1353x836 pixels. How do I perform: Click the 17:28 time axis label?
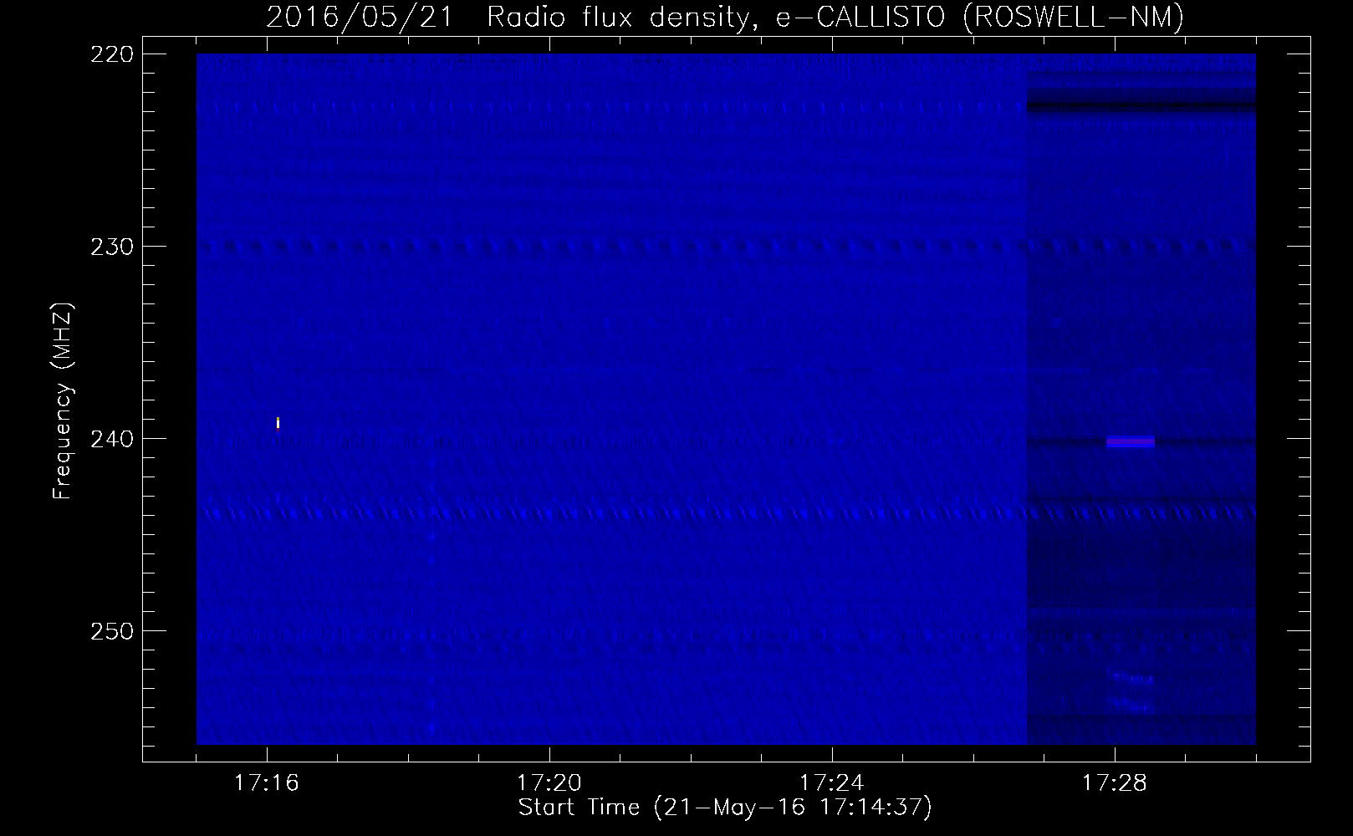click(1115, 783)
